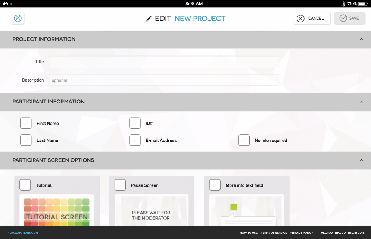This screenshot has width=371, height=239.
Task: Open the How To Use link
Action: tap(249, 233)
